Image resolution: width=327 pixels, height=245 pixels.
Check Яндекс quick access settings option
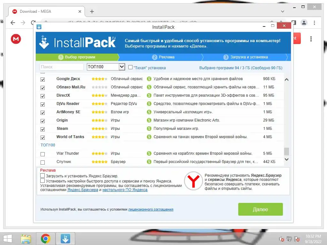(x=42, y=181)
